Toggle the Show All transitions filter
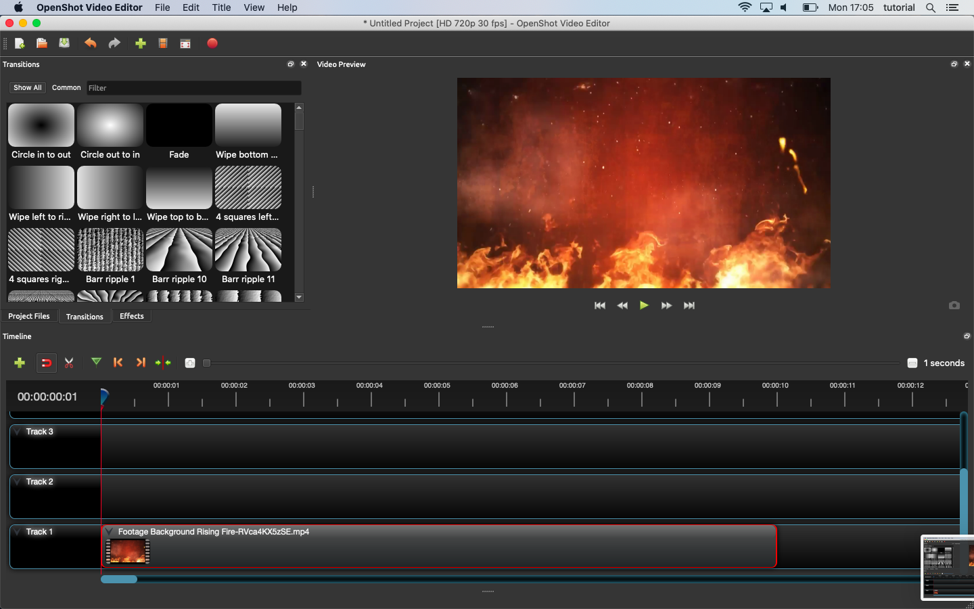974x609 pixels. (x=28, y=88)
